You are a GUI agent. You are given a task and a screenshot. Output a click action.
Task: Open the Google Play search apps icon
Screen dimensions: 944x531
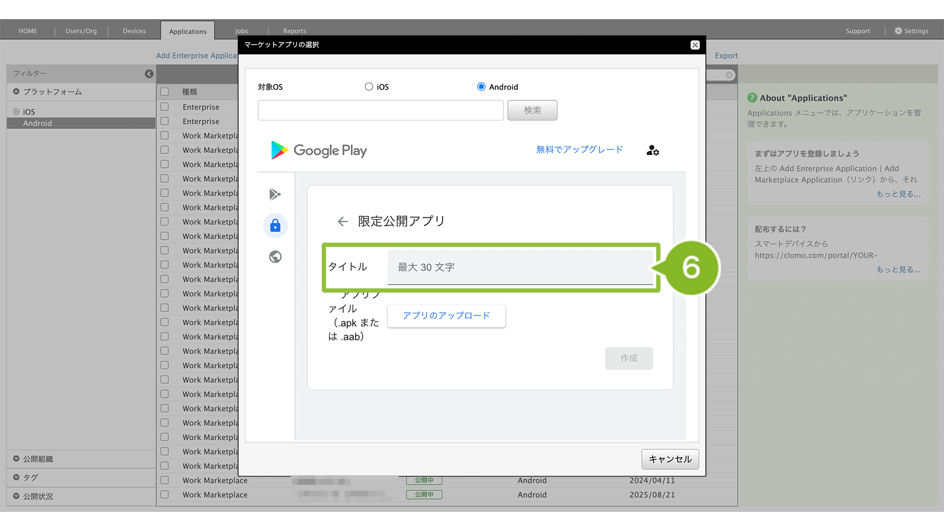[x=275, y=194]
